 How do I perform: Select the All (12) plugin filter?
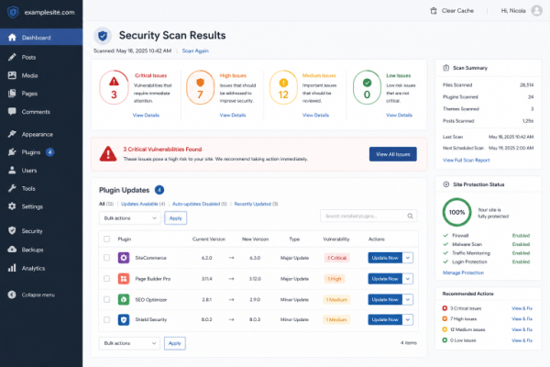click(106, 204)
